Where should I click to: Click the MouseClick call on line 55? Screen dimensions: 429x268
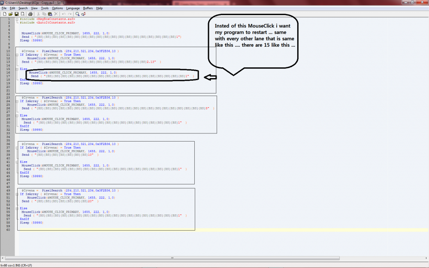65,212
